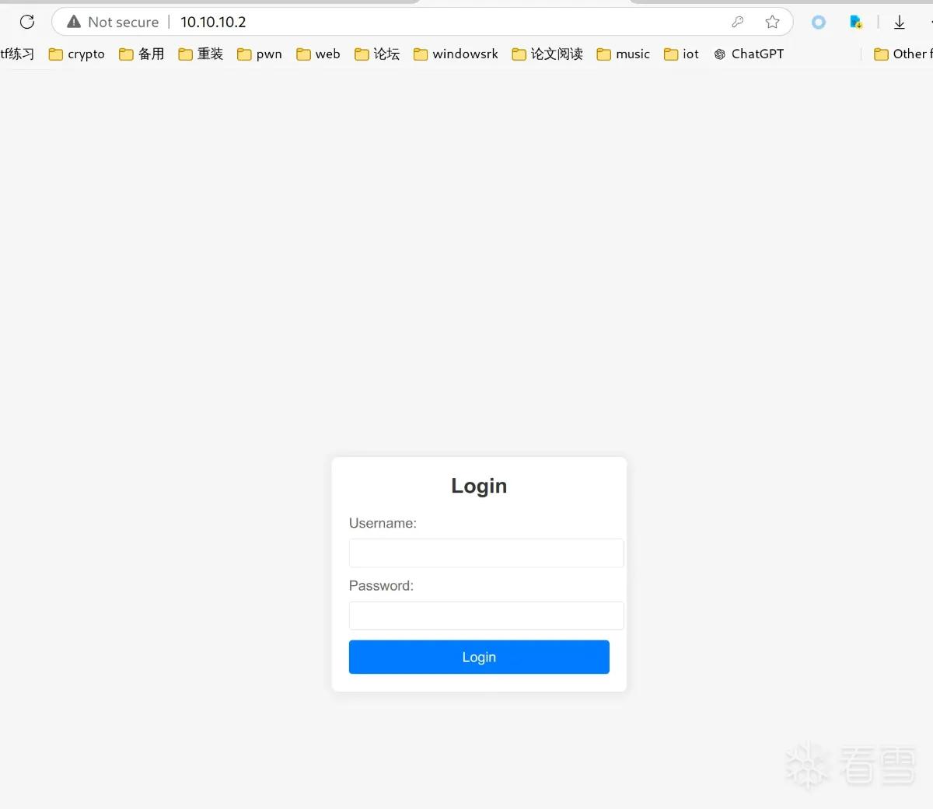
Task: Reload the page with refresh icon
Action: [27, 22]
